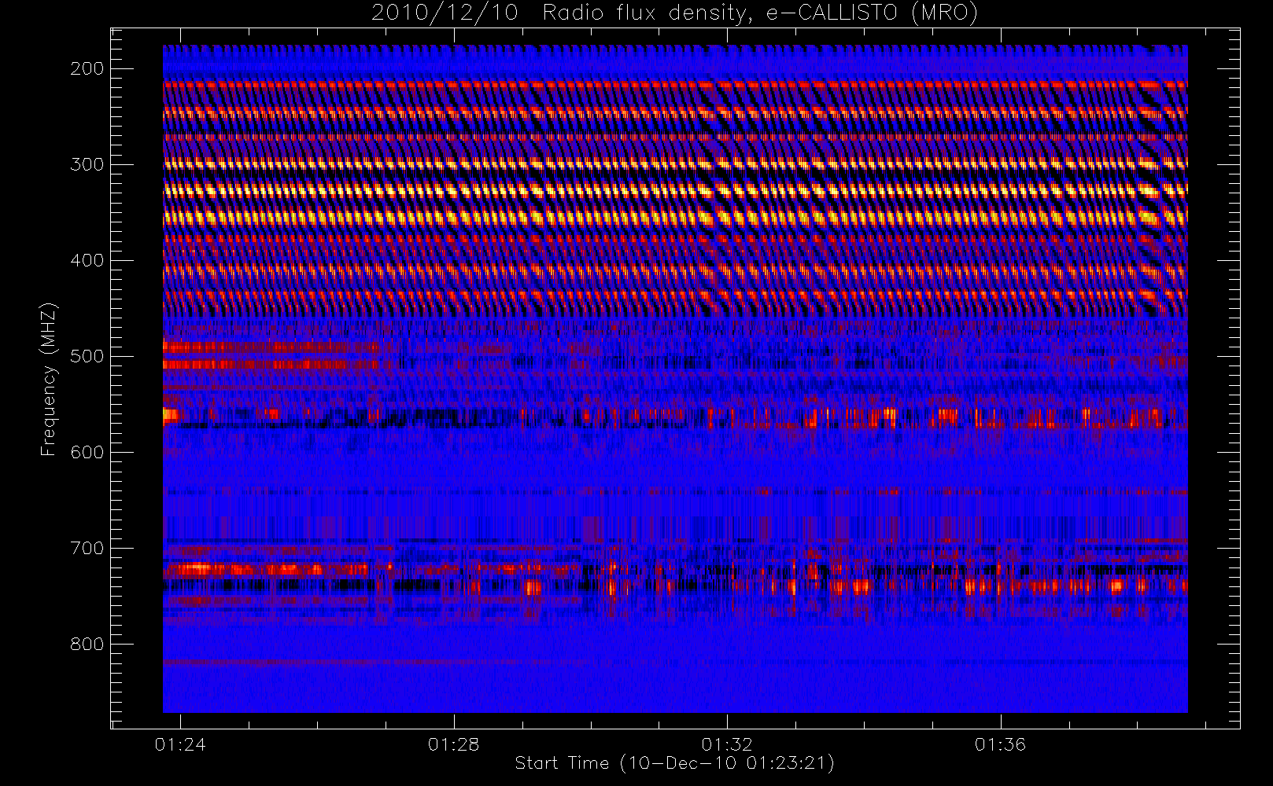Click the "Start Time (10-Dec-10 01:23:21)" x-axis label
The height and width of the screenshot is (786, 1273).
[x=674, y=763]
